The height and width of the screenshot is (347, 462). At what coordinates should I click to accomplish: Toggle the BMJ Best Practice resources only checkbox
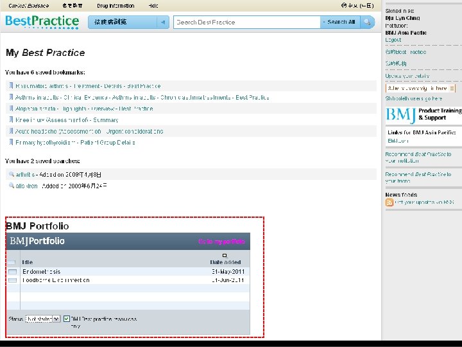(x=67, y=319)
